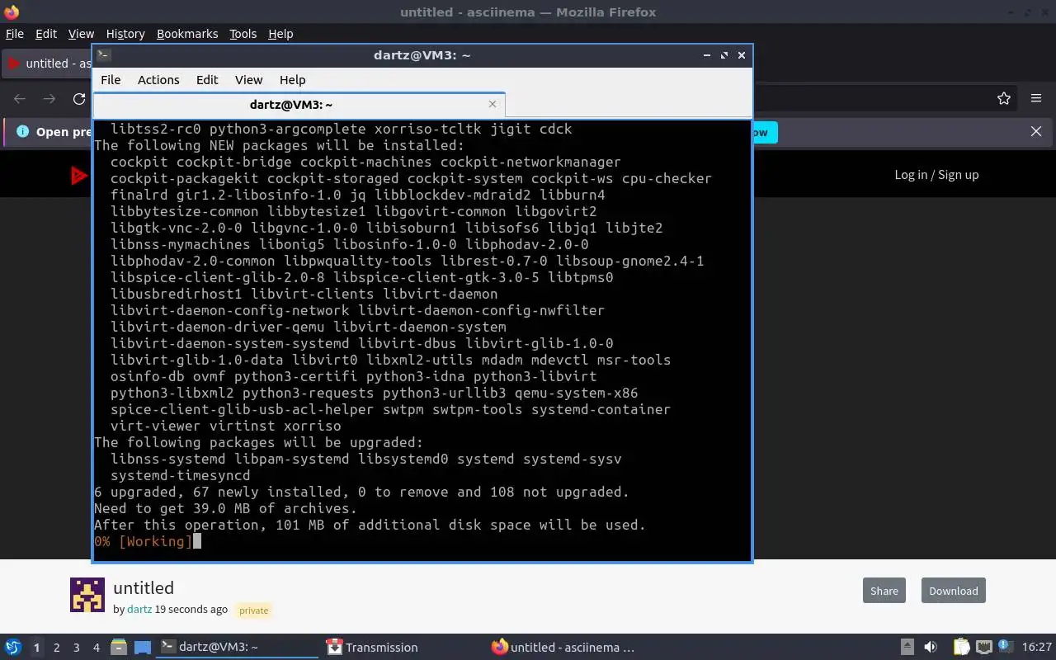Open the dartz author profile link
This screenshot has width=1056, height=660.
pos(139,610)
